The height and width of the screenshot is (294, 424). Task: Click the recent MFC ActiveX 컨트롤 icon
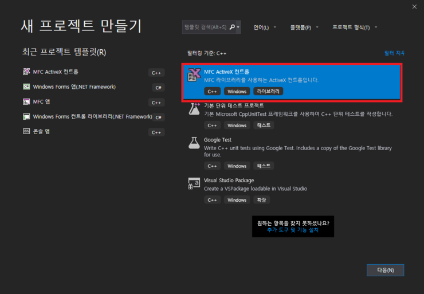point(26,72)
